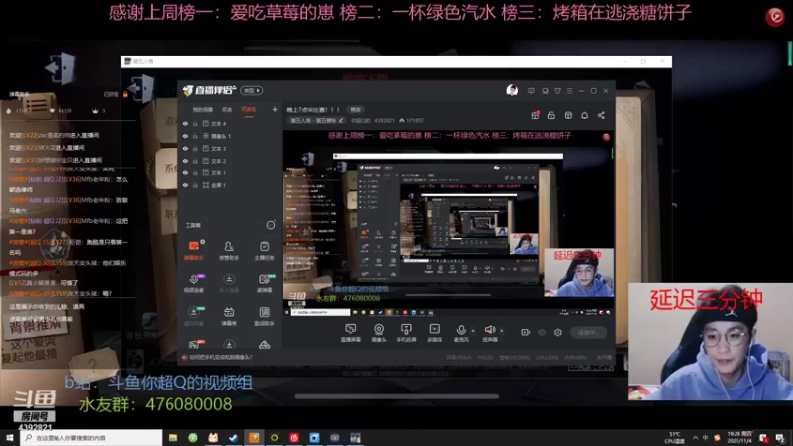793x446 pixels.
Task: Toggle visibility of layer 全屏 1
Action: (x=185, y=185)
